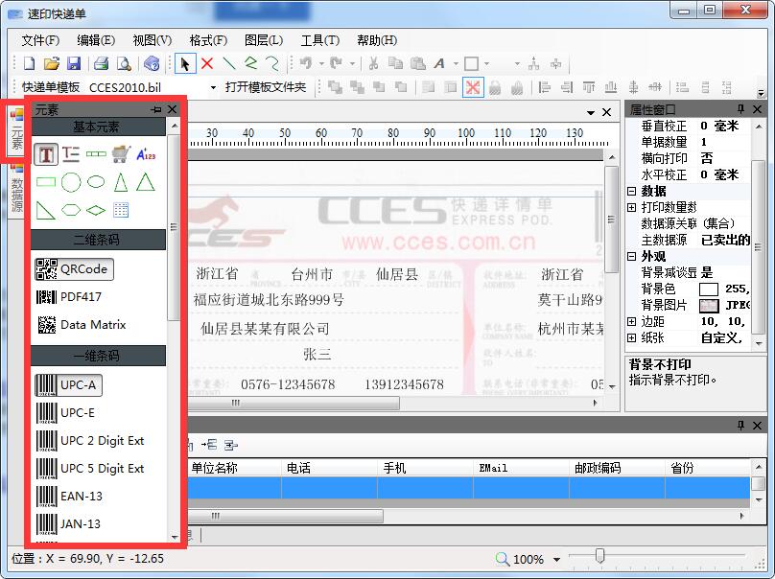The height and width of the screenshot is (579, 775).
Task: Select the text element tool
Action: coord(46,153)
